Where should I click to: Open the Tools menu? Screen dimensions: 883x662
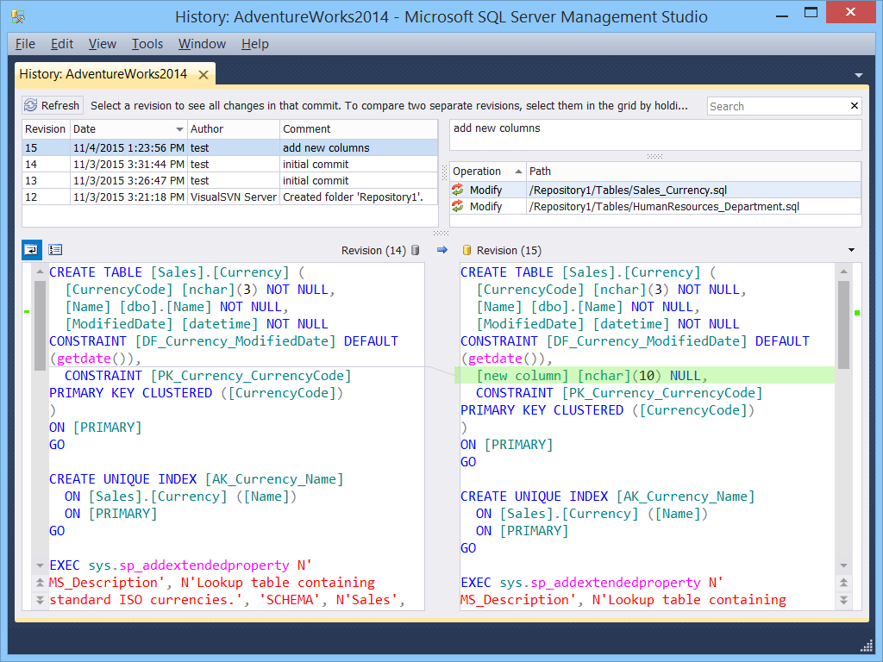coord(147,44)
